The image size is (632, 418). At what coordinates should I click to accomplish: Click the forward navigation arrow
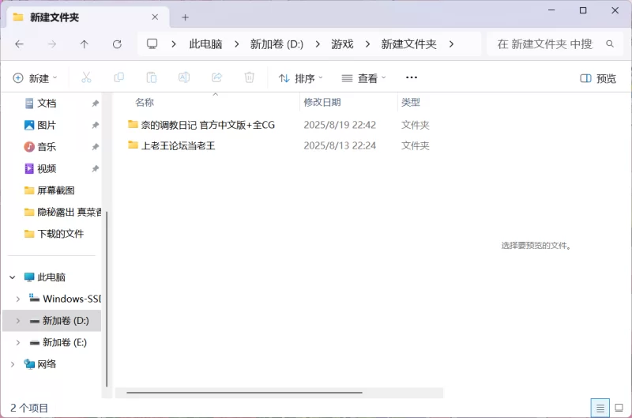pyautogui.click(x=52, y=44)
